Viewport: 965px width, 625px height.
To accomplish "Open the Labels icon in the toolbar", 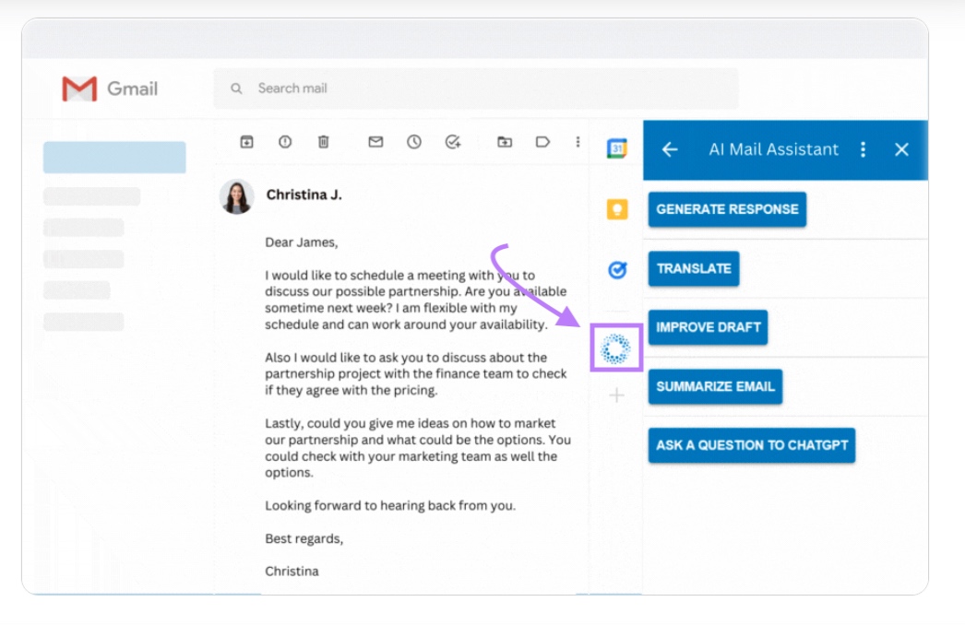I will click(x=542, y=142).
